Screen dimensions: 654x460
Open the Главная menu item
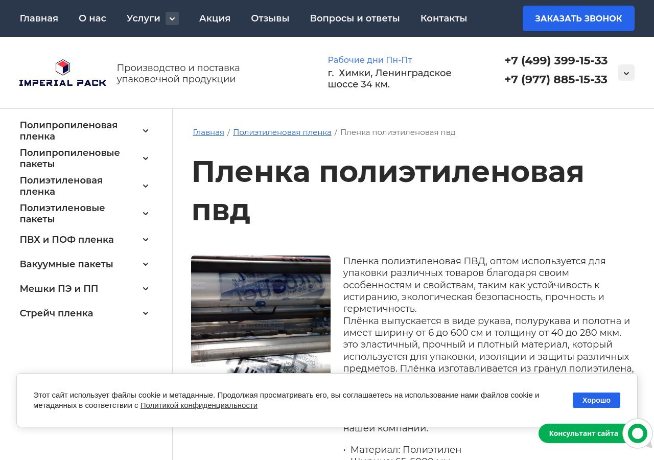pos(39,18)
